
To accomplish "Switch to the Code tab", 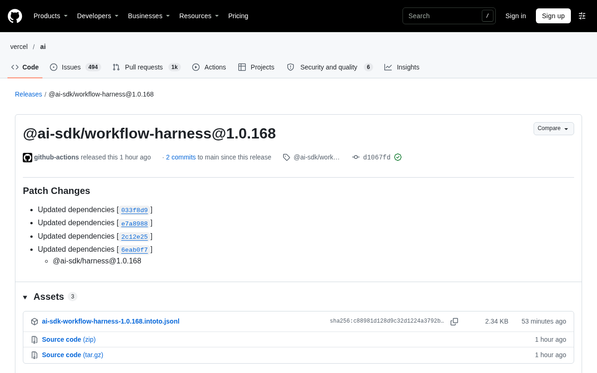I will 25,67.
